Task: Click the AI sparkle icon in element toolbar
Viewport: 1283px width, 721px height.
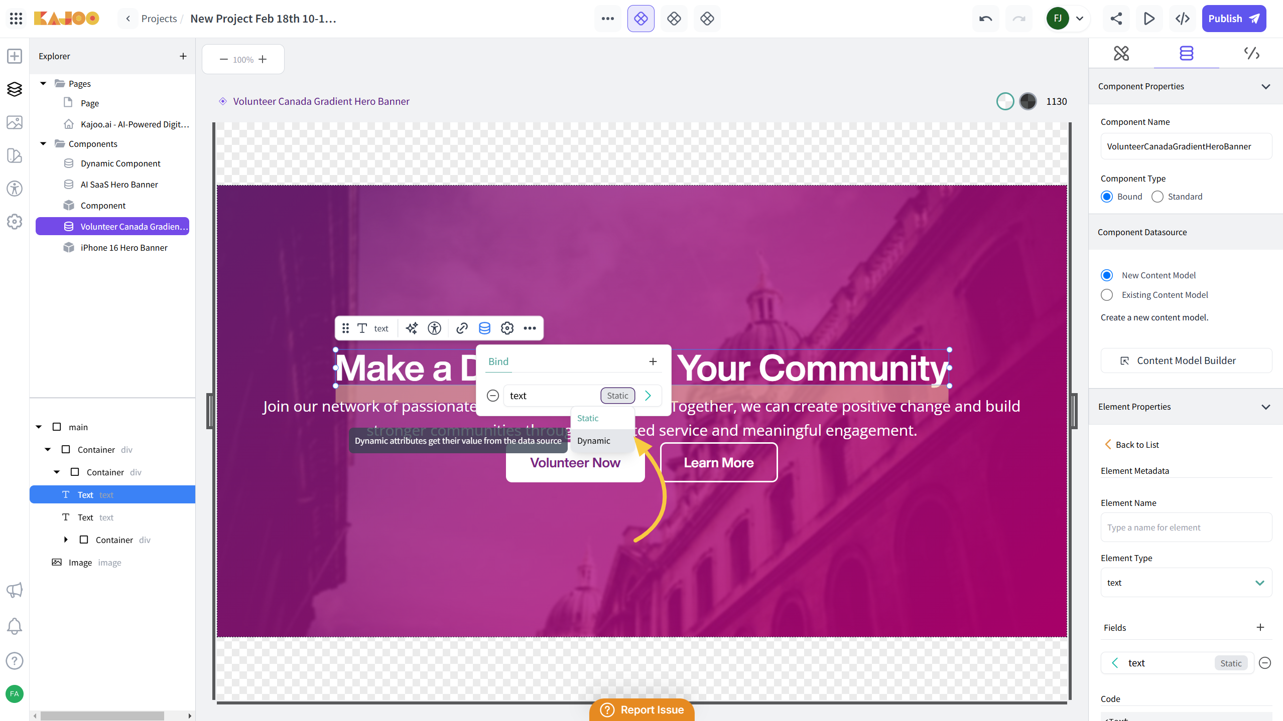Action: tap(412, 328)
